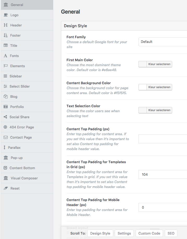The height and width of the screenshot is (239, 187).
Task: Click Kleur selecteren for First Main Color
Action: point(159,64)
